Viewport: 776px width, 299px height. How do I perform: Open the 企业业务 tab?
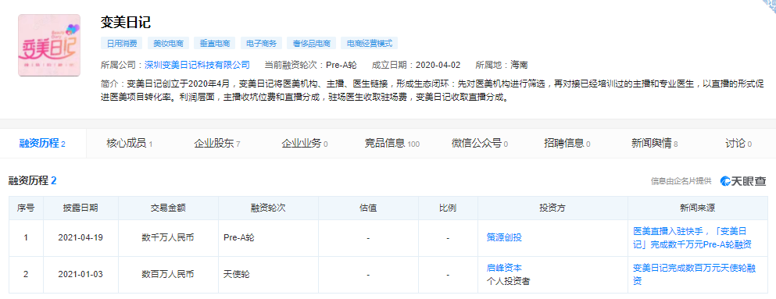tap(304, 144)
